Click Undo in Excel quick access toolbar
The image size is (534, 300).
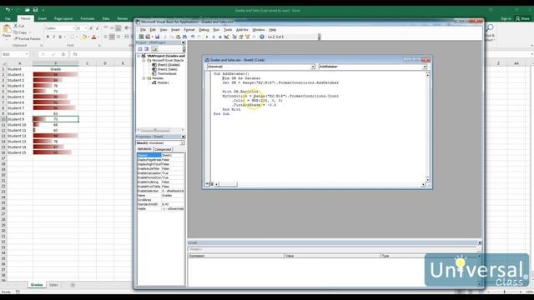pyautogui.click(x=8, y=10)
